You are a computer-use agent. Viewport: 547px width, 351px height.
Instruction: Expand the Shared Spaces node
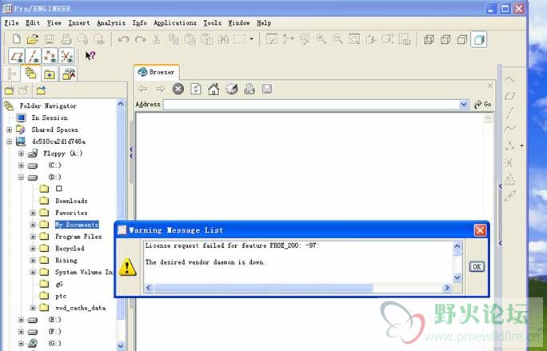10,130
